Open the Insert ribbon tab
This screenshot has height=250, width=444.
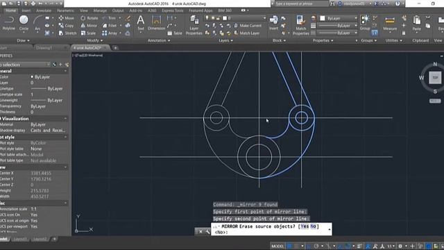pyautogui.click(x=26, y=10)
